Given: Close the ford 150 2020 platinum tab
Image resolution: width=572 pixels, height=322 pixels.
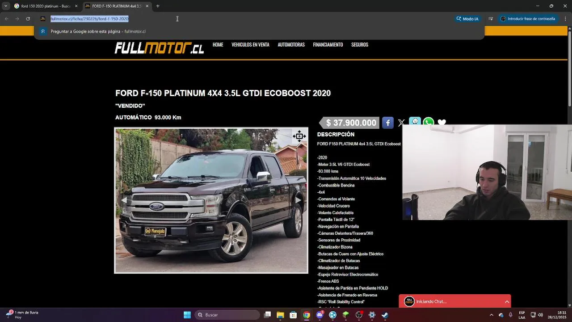Looking at the screenshot, I should pyautogui.click(x=76, y=6).
